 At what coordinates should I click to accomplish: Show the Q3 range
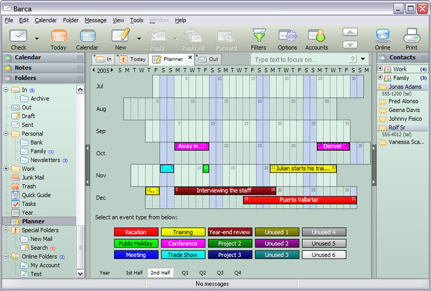click(x=220, y=273)
